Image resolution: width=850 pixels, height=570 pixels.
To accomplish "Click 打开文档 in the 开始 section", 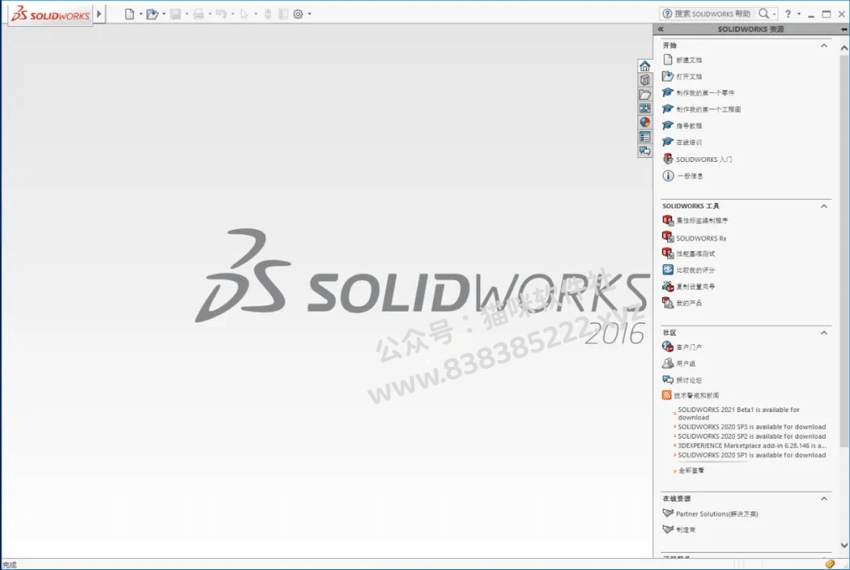I will click(x=689, y=76).
